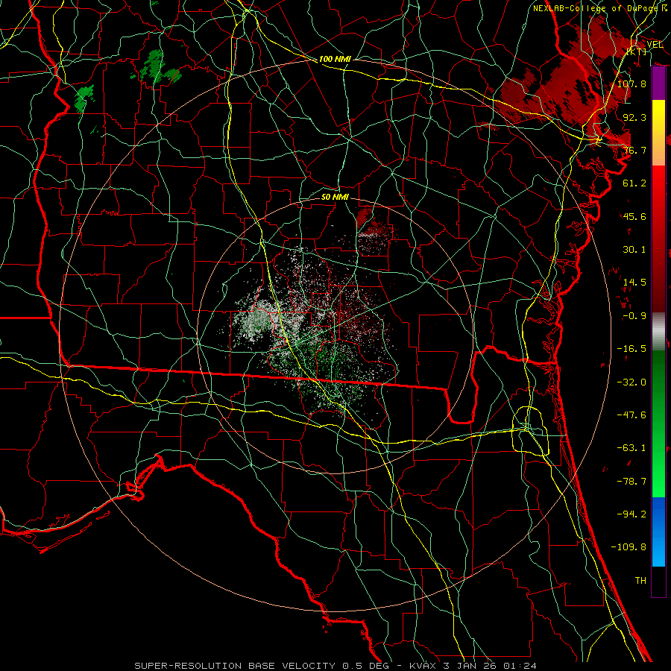Click the -94.2 scale value
Viewport: 671px width, 671px height.
point(631,514)
